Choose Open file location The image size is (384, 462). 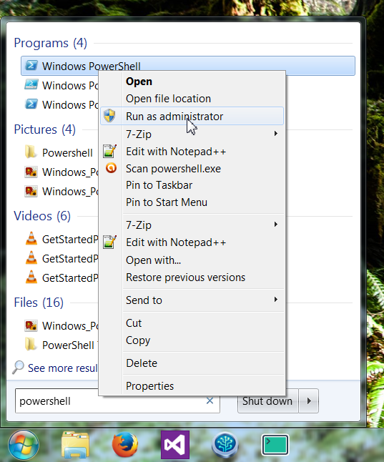pos(168,99)
